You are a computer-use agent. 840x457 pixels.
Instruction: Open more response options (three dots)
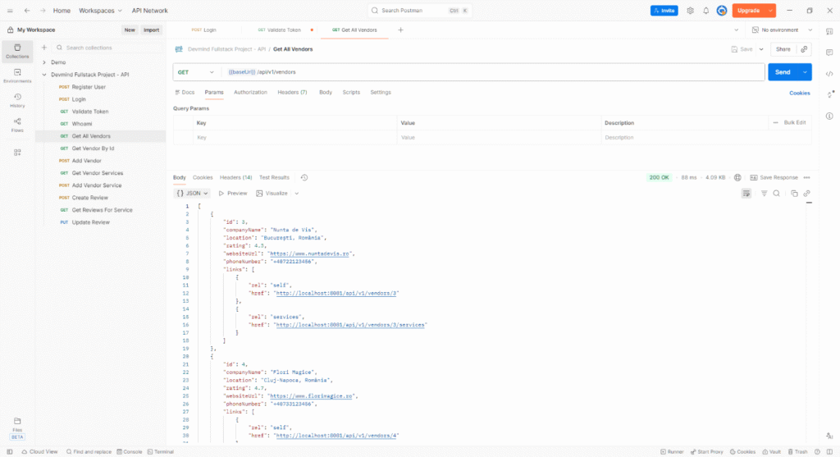pos(807,177)
